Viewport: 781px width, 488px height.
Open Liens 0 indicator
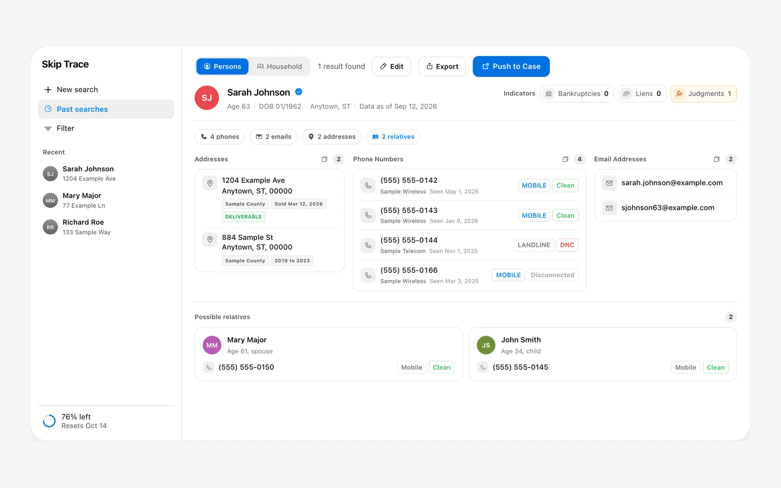[642, 94]
